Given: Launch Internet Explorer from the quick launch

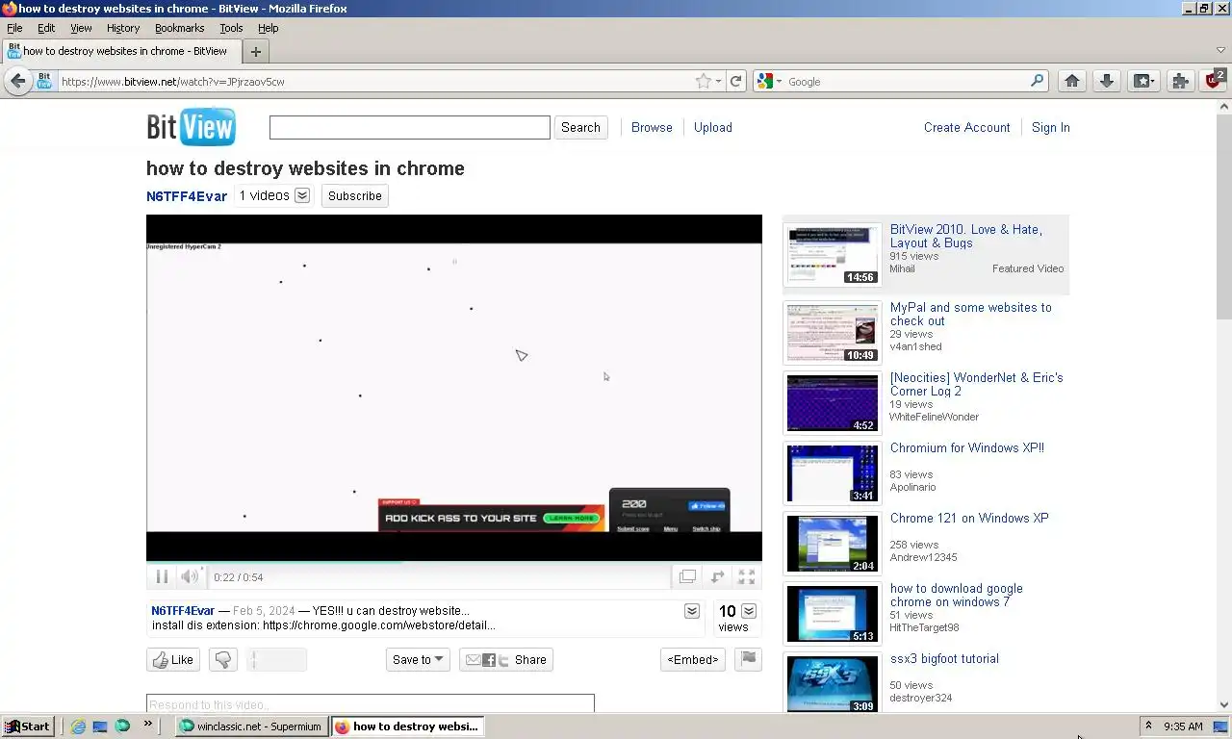Looking at the screenshot, I should tap(78, 726).
